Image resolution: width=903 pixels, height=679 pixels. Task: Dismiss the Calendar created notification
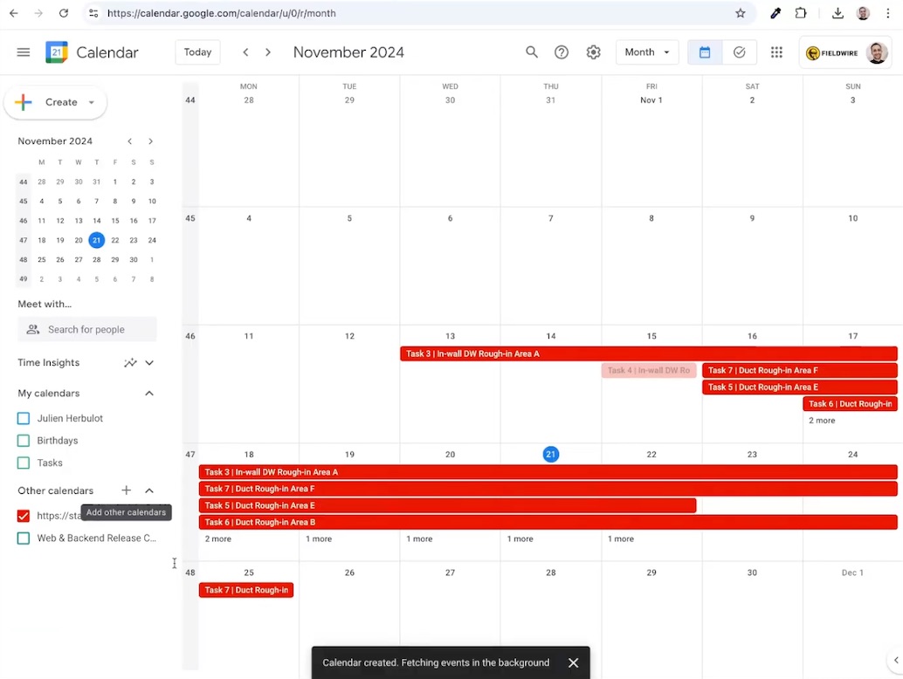(x=573, y=662)
